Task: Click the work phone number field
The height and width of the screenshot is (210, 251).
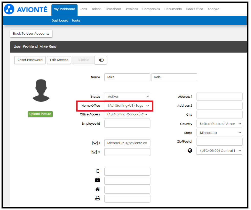Action: click(x=127, y=181)
